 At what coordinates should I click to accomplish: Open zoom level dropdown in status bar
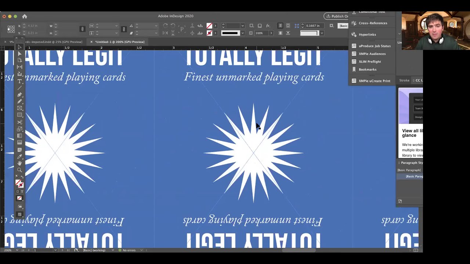[x=17, y=250]
